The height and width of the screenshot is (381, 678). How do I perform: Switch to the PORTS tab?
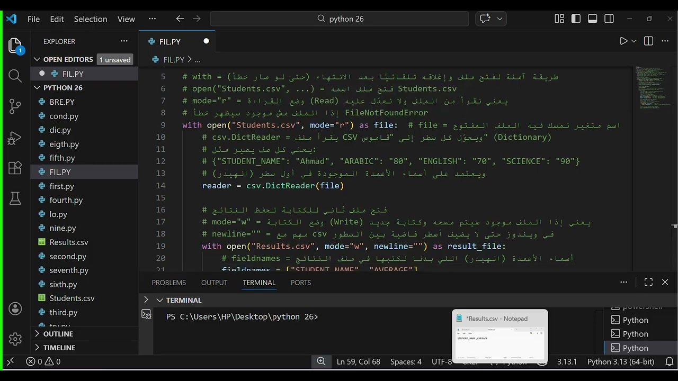click(301, 283)
